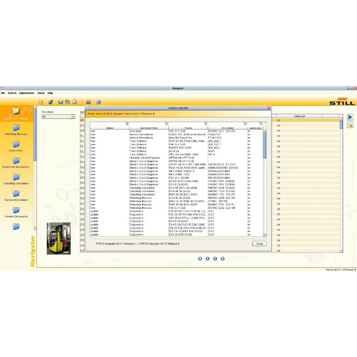This screenshot has height=357, width=357.
Task: Click main list scroll down arrow at right
Action: coord(341,251)
